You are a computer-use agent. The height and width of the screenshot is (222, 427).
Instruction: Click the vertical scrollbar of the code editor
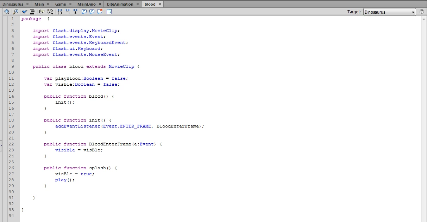[x=424, y=119]
